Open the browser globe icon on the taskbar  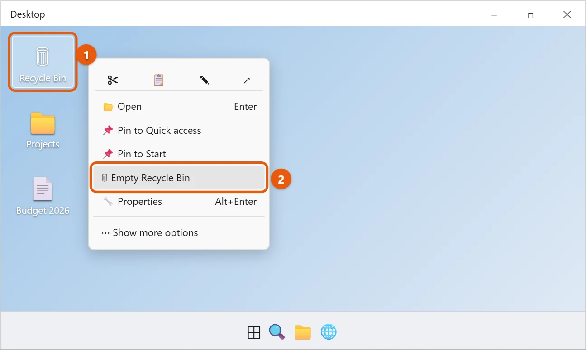pyautogui.click(x=329, y=332)
